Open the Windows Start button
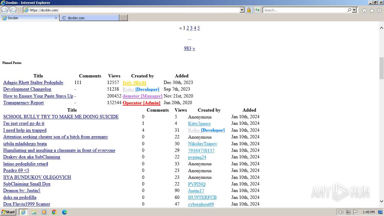This screenshot has height=216, width=384. click(x=8, y=212)
